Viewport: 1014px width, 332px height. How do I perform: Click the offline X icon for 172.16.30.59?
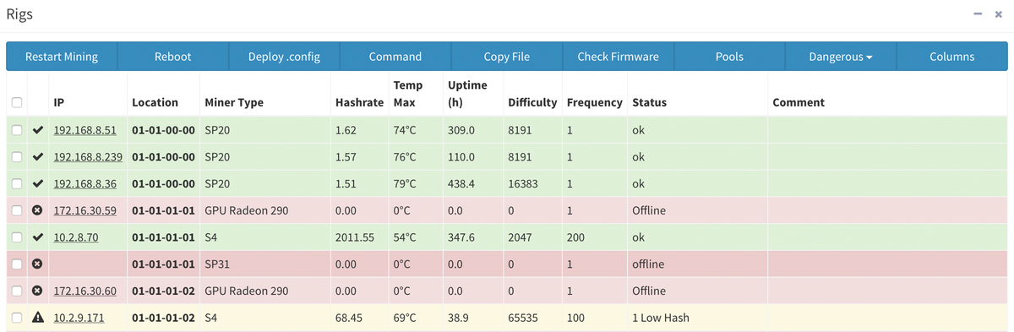tap(37, 210)
